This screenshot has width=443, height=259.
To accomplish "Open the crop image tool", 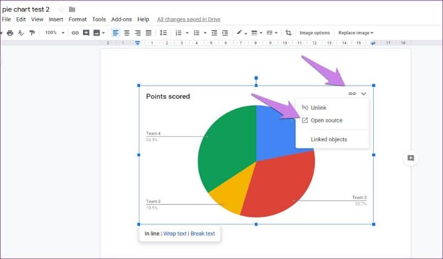I will tap(288, 33).
